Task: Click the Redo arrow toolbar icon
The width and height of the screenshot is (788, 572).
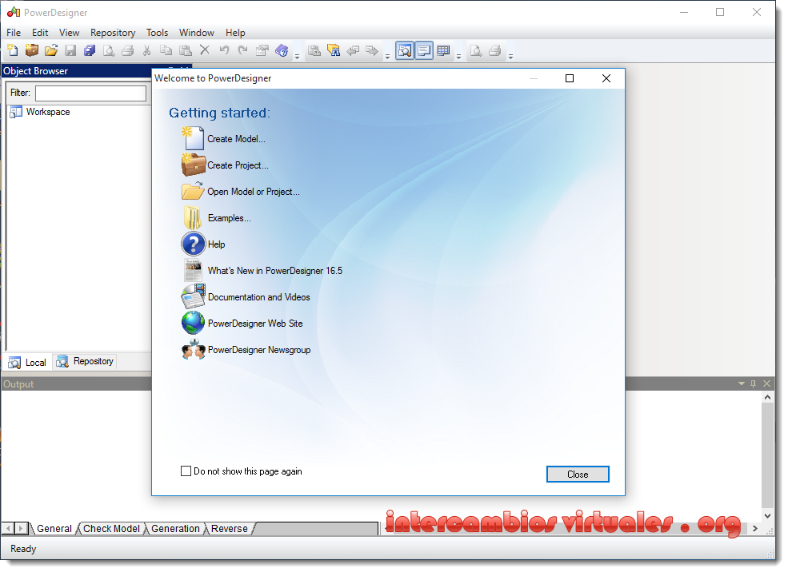Action: coord(242,50)
